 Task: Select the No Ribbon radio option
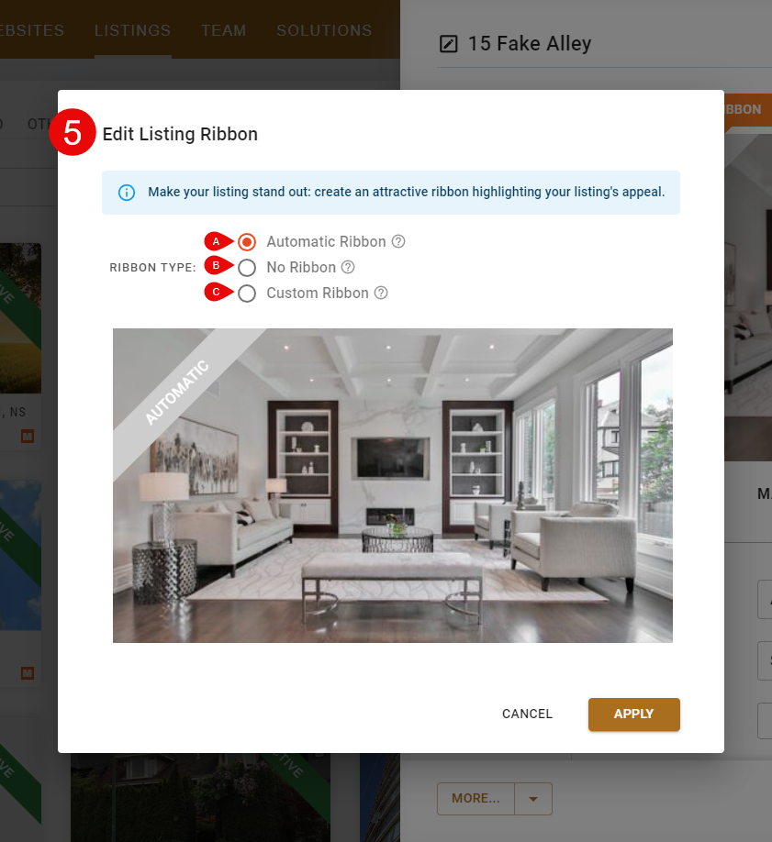coord(247,268)
